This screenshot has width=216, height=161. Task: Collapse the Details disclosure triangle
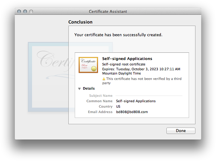tap(79, 89)
